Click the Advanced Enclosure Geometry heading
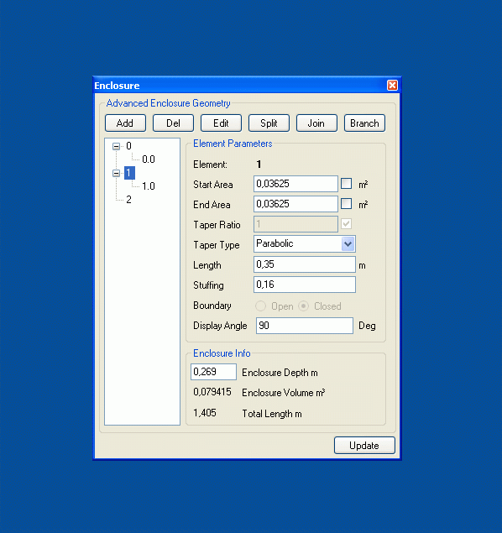Screen dimensions: 502x533 point(168,103)
